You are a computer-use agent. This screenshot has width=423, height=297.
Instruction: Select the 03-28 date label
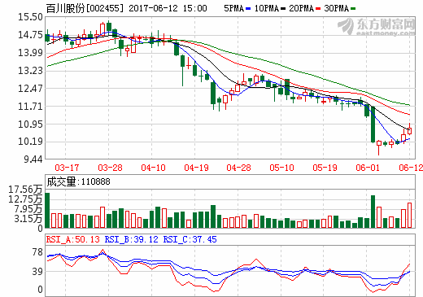pyautogui.click(x=110, y=168)
